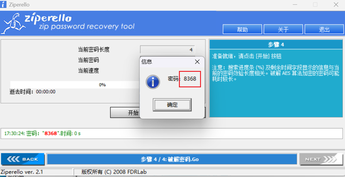The image size is (345, 177).
Task: Maximize the Ziperello window
Action: click(315, 5)
